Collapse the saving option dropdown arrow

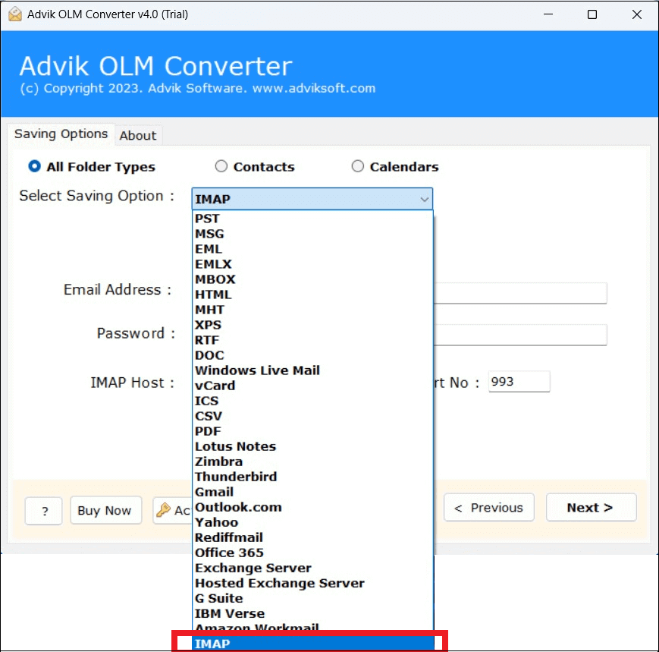pos(425,198)
